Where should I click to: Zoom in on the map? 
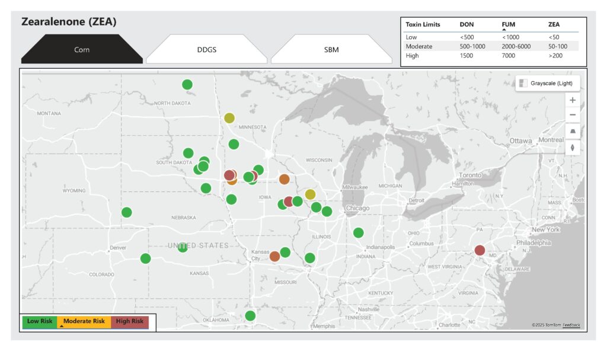[x=572, y=100]
